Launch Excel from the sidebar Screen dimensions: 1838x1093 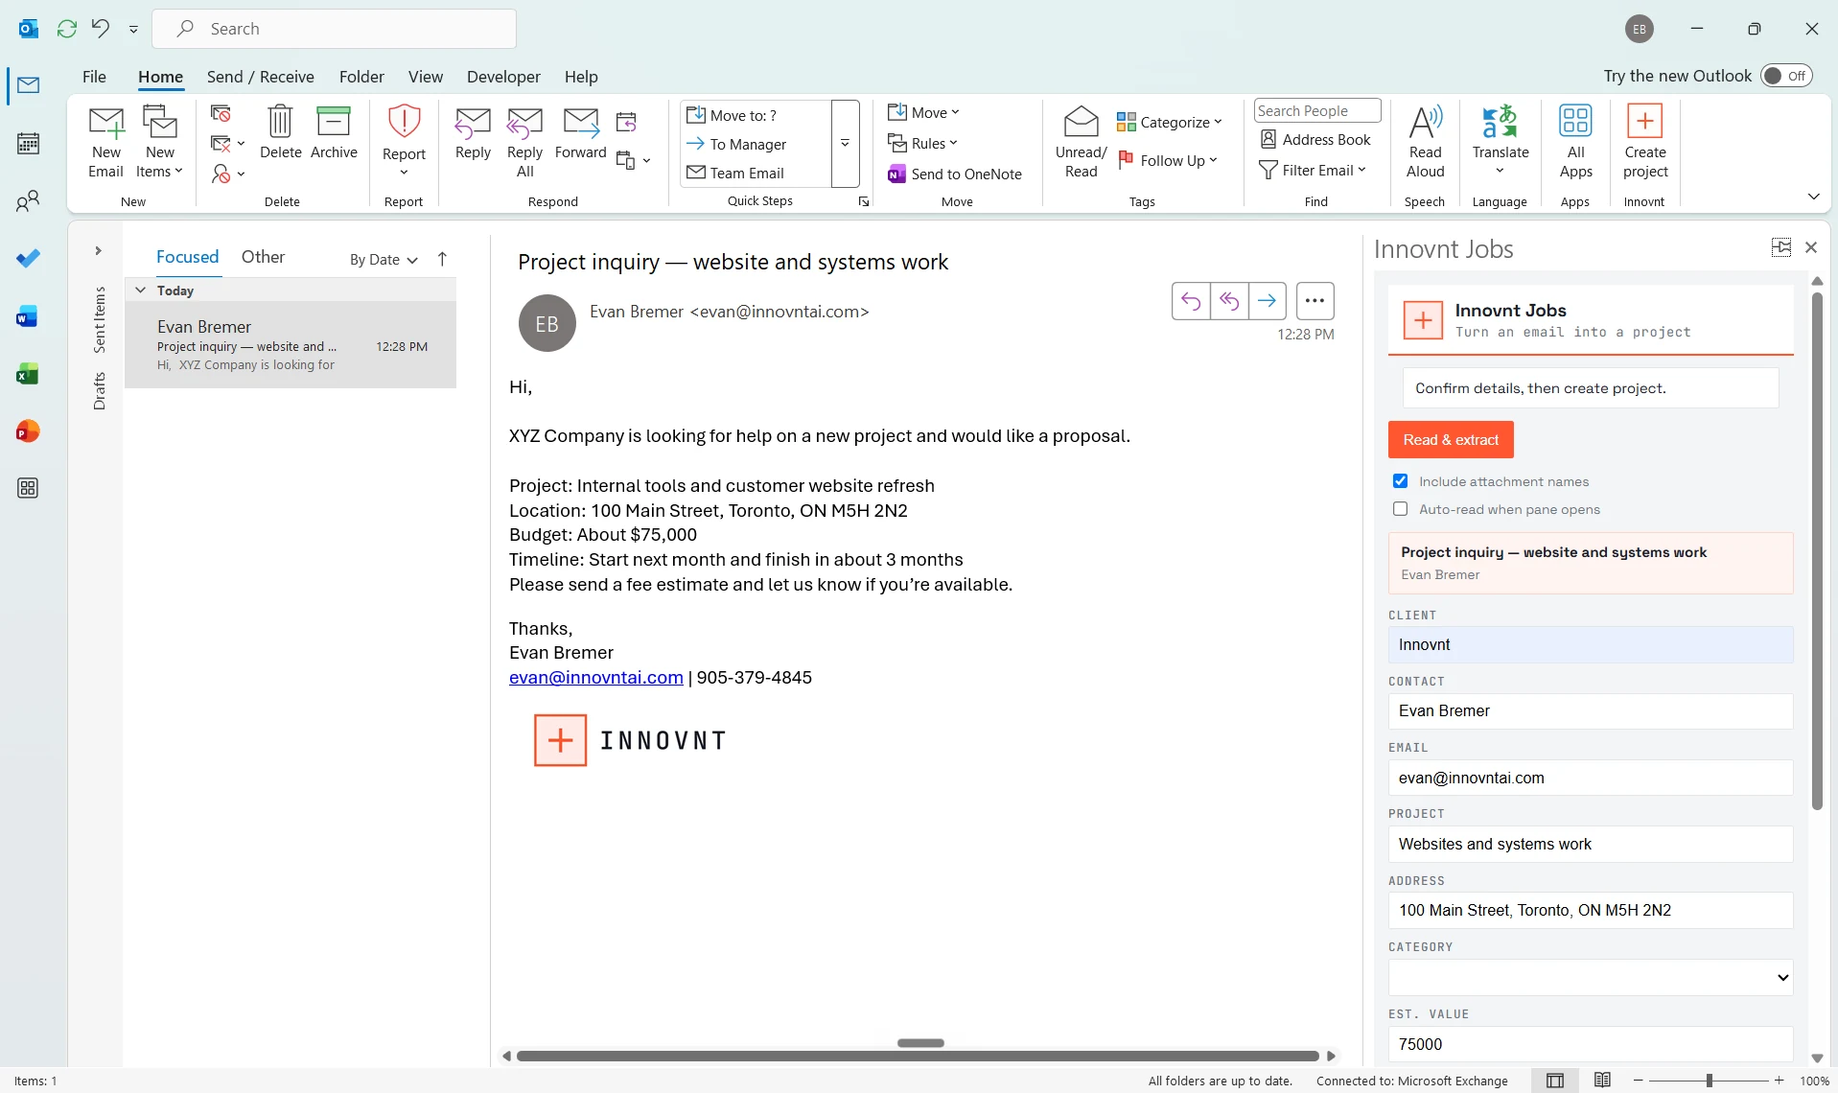pyautogui.click(x=28, y=374)
